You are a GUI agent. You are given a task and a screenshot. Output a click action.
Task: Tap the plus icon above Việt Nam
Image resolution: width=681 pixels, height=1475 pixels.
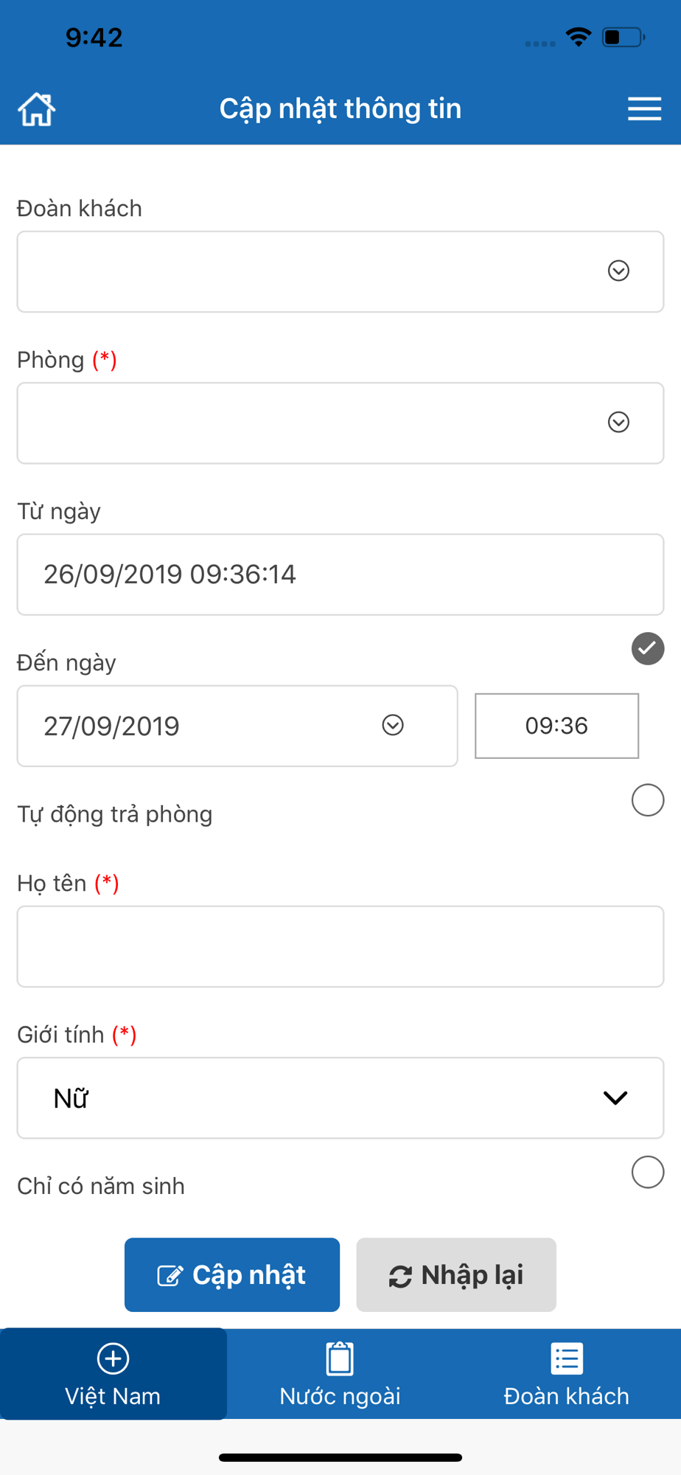click(113, 1358)
